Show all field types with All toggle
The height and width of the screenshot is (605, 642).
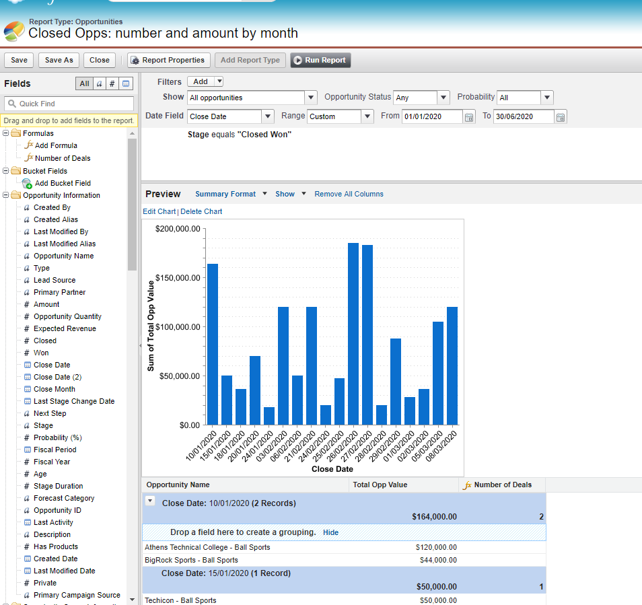click(84, 84)
